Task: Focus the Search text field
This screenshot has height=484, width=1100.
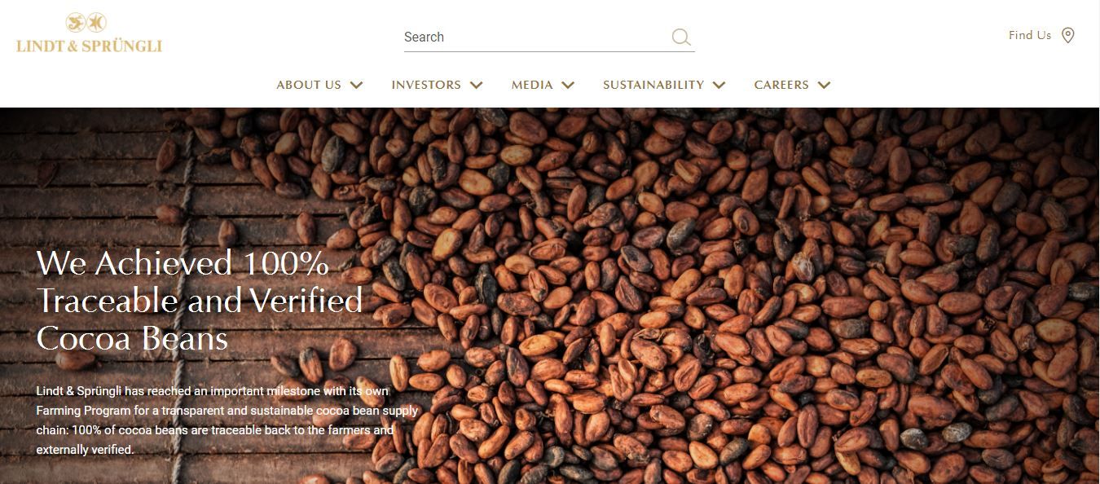Action: tap(536, 37)
